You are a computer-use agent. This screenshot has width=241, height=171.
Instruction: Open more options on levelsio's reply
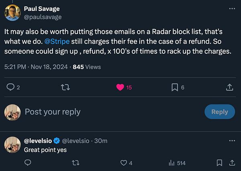coord(232,141)
